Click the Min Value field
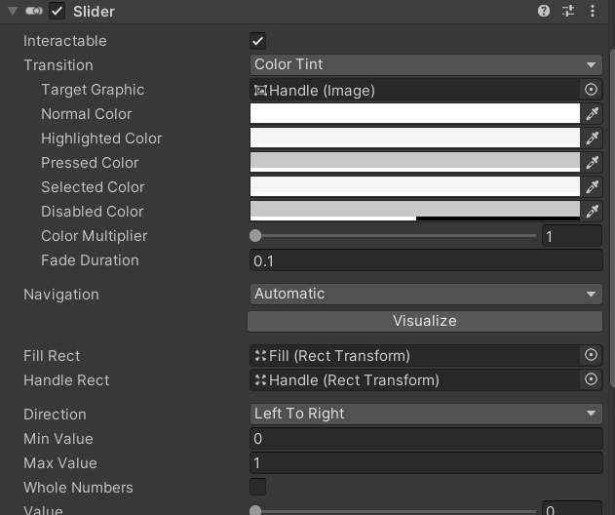The image size is (615, 515). 426,439
